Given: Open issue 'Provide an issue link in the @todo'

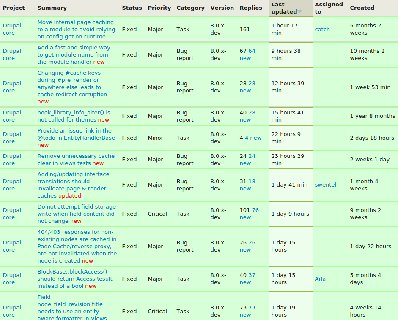Looking at the screenshot, I should [x=76, y=134].
